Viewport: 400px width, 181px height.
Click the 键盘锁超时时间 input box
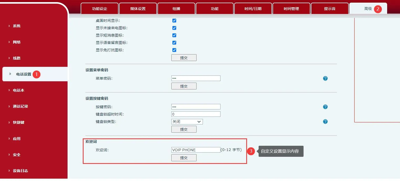(x=196, y=114)
